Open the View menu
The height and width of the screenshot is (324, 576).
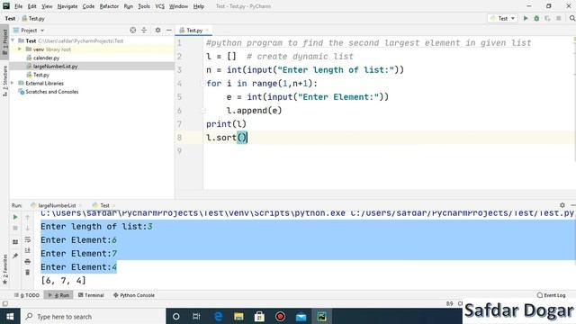tap(47, 6)
